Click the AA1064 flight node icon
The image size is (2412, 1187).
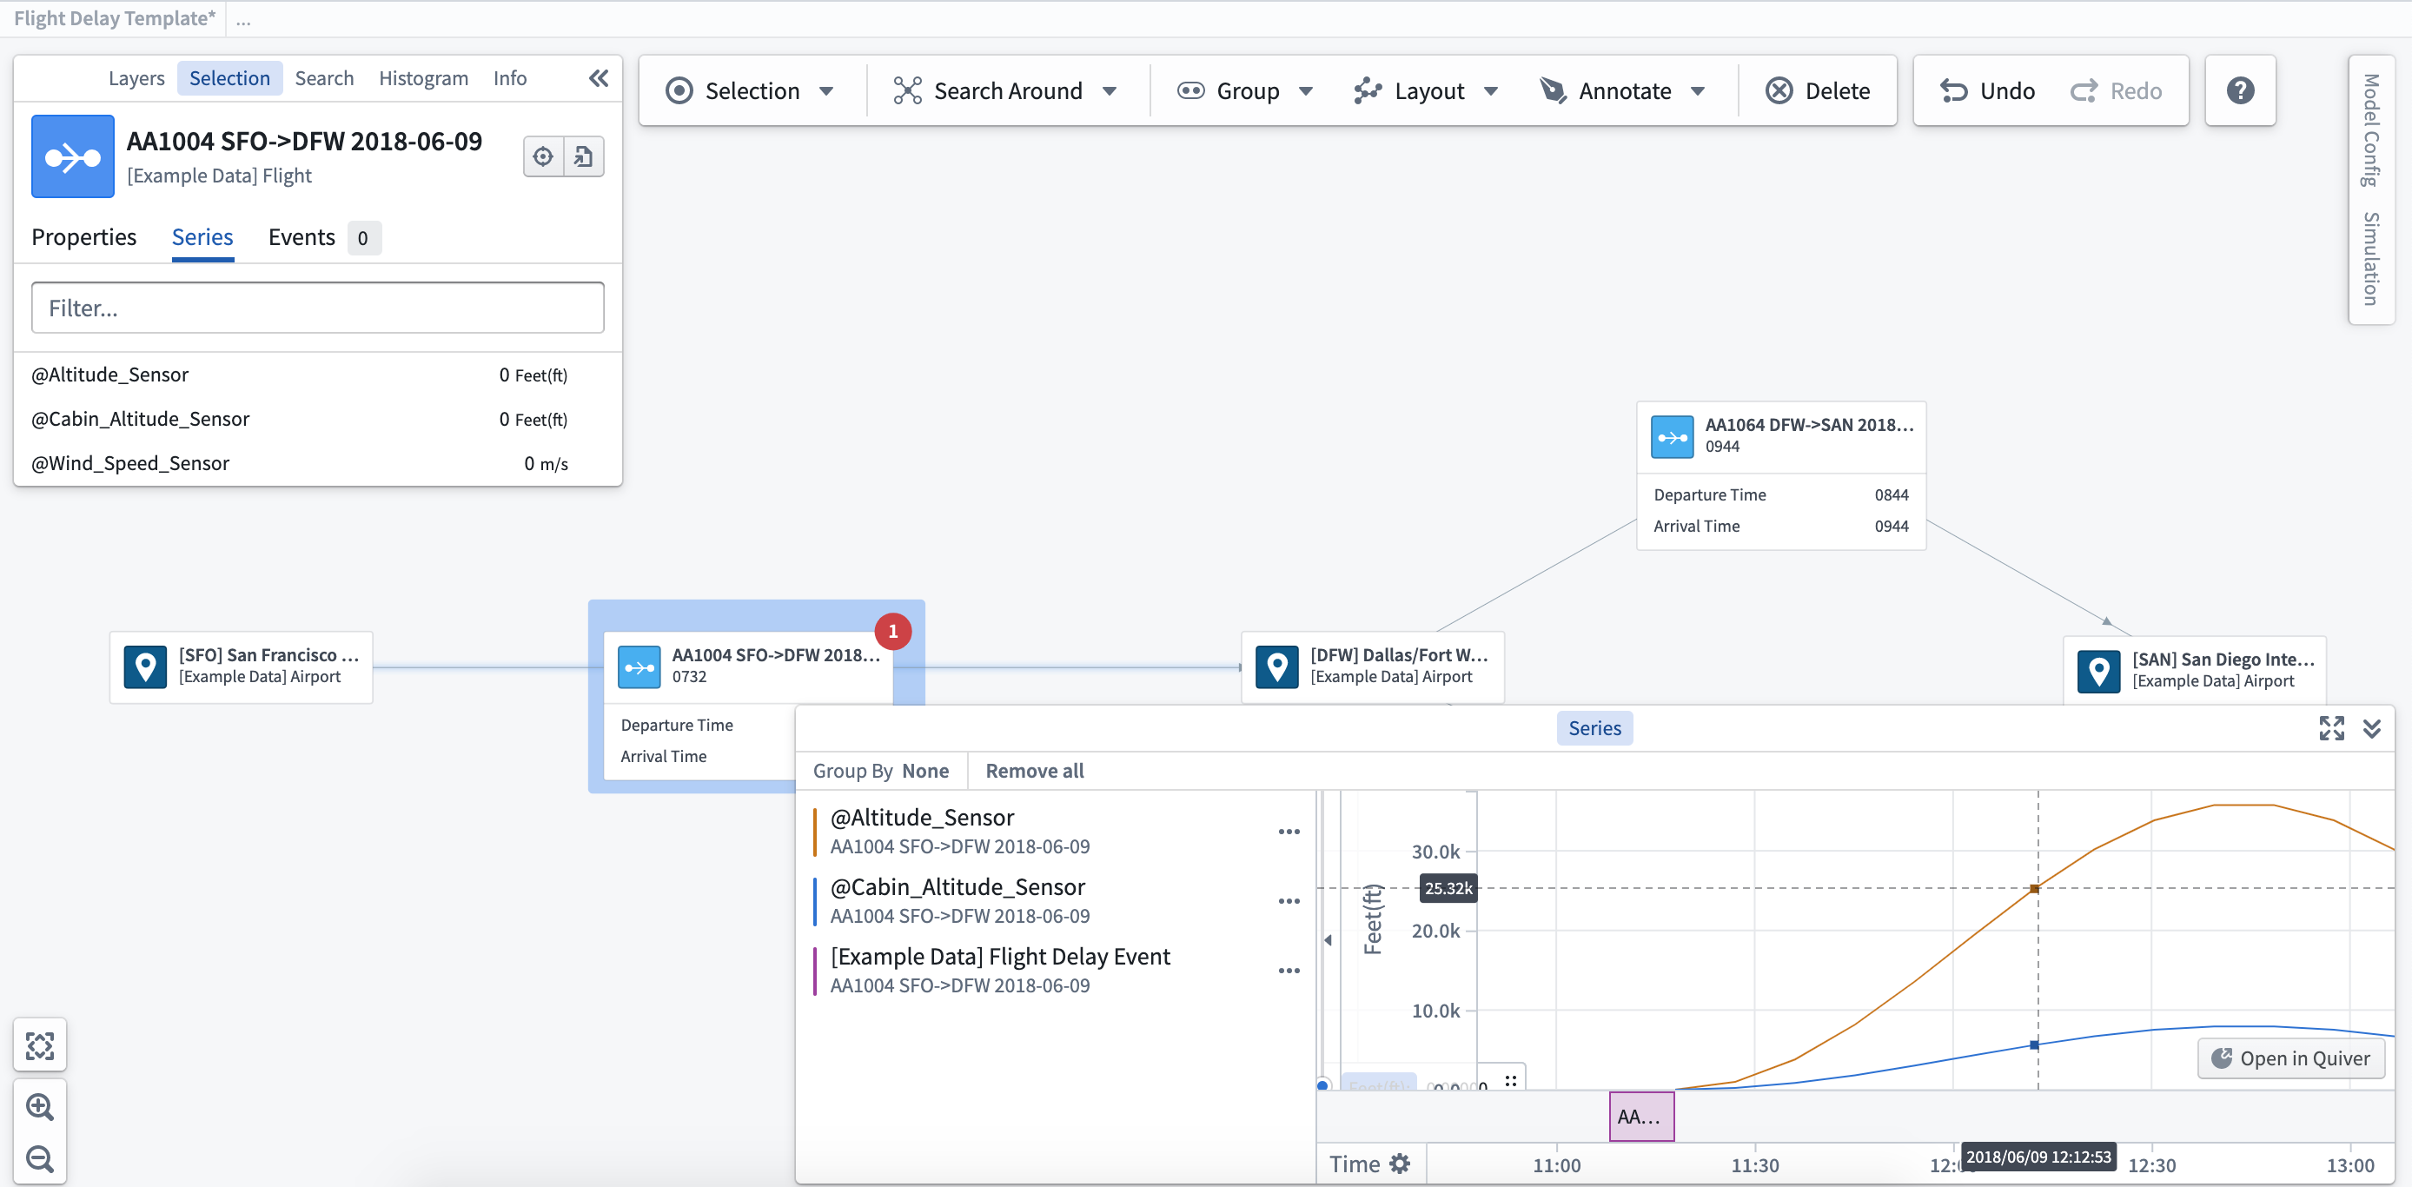pyautogui.click(x=1673, y=437)
